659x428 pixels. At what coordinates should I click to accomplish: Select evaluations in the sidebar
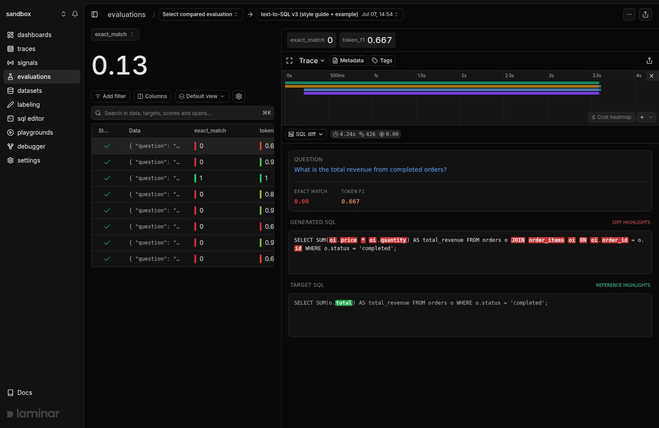pos(42,77)
